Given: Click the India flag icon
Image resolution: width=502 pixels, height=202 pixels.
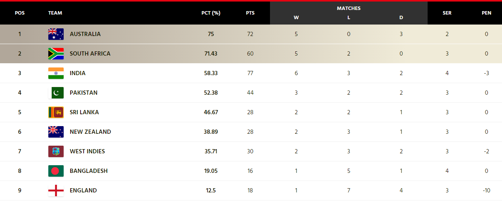Looking at the screenshot, I should 56,73.
